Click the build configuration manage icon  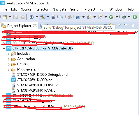click(31, 17)
